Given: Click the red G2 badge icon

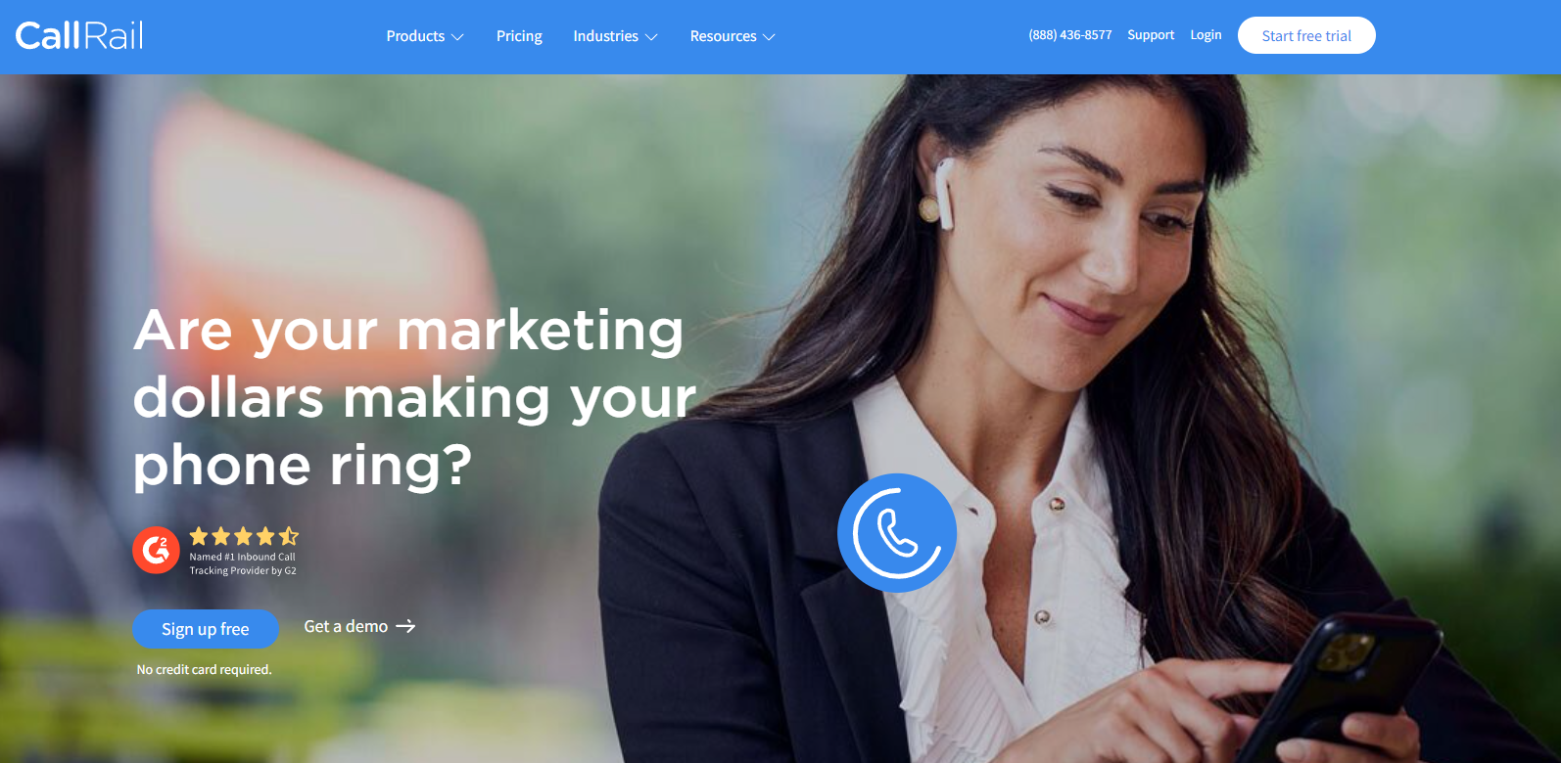Looking at the screenshot, I should 156,551.
